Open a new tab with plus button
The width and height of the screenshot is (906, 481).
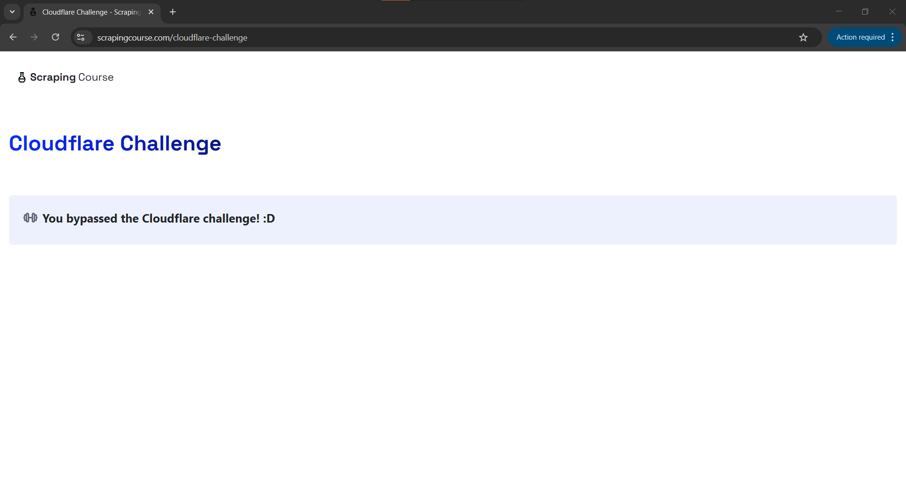click(x=173, y=12)
